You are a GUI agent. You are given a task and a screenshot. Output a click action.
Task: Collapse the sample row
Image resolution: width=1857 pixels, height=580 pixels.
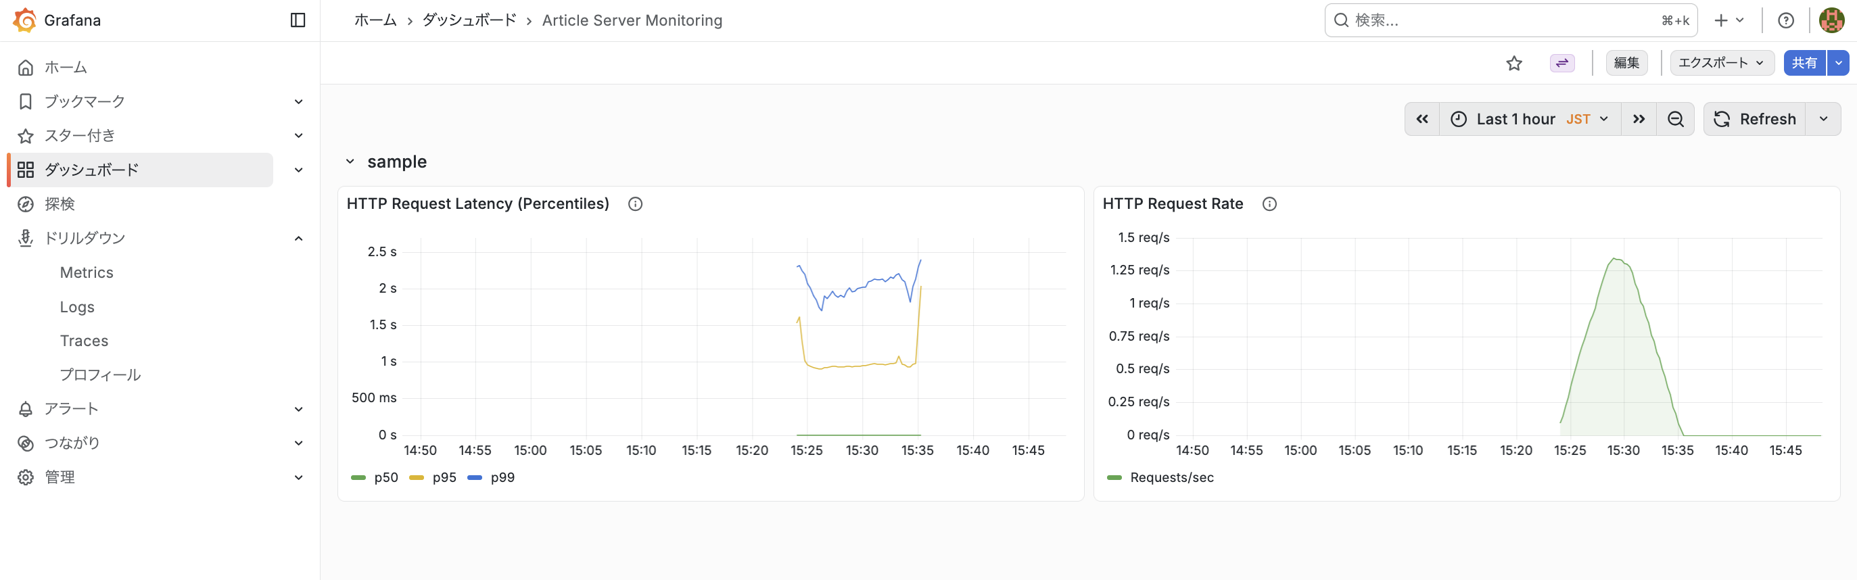click(x=350, y=162)
